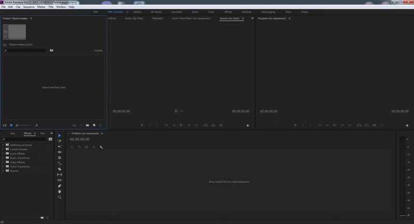Open the Marker menu
This screenshot has width=414, height=224.
(x=41, y=7)
